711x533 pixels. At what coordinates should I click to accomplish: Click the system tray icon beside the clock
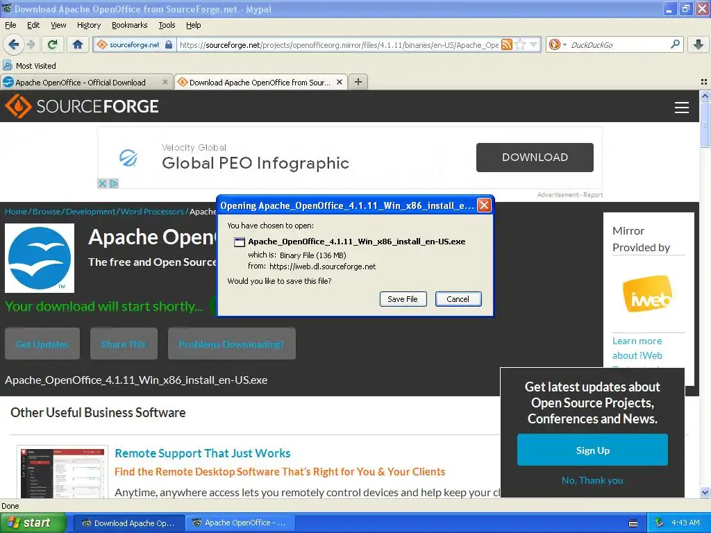(x=660, y=523)
